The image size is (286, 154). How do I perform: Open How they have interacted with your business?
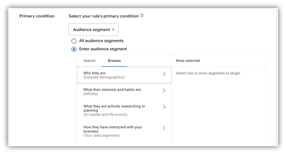(x=124, y=131)
